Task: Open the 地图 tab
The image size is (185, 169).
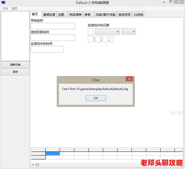Action: point(62,15)
